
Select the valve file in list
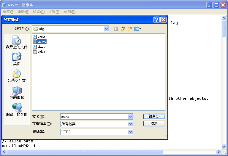41,52
